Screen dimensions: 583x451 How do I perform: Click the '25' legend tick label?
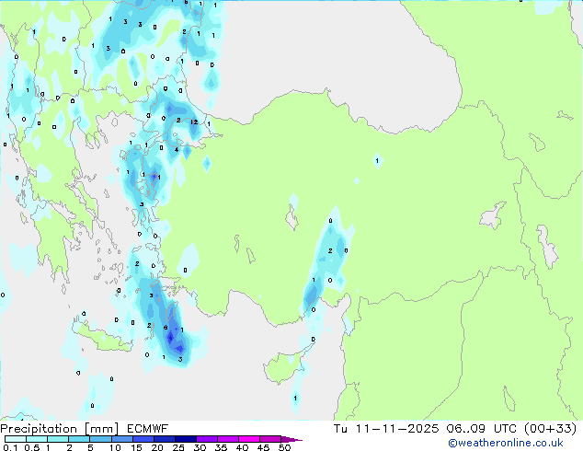pos(178,447)
